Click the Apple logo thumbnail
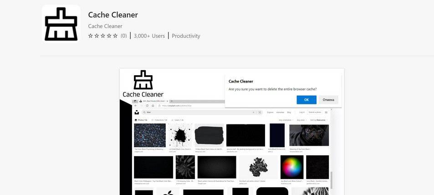The height and width of the screenshot is (195, 434). tap(168, 191)
